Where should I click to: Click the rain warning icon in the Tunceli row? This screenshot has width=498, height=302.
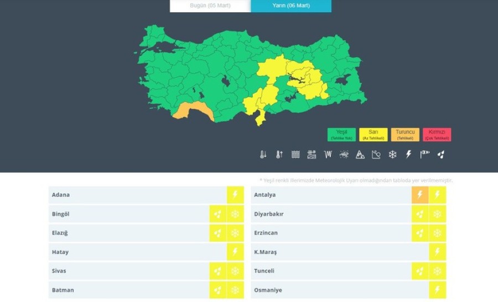(x=420, y=271)
